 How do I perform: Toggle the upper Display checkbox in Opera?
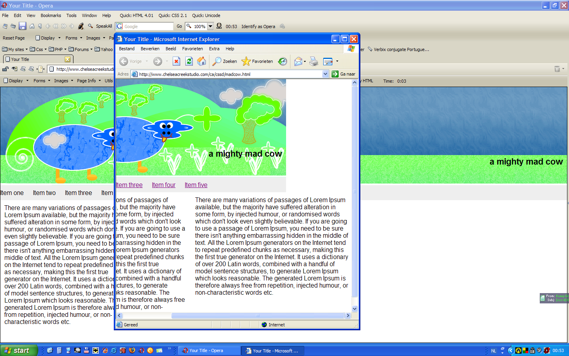38,38
